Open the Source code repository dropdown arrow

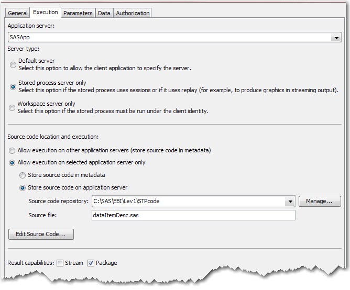(x=290, y=202)
